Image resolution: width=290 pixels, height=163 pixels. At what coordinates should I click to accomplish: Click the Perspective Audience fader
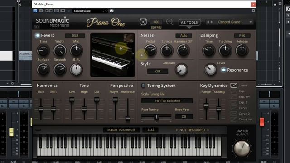pyautogui.click(x=128, y=118)
